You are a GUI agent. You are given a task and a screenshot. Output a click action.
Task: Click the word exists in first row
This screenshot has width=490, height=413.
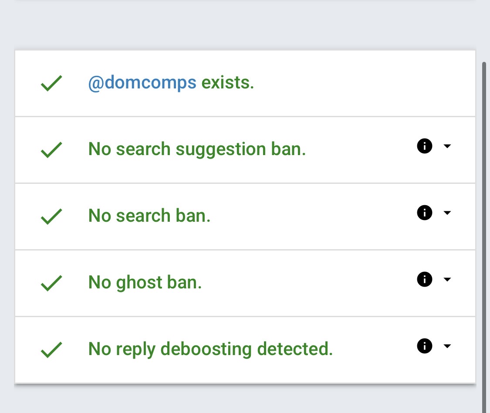[227, 83]
